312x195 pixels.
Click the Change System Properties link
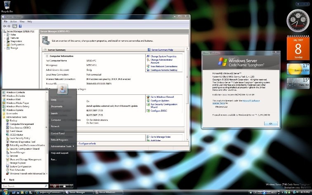163,56
